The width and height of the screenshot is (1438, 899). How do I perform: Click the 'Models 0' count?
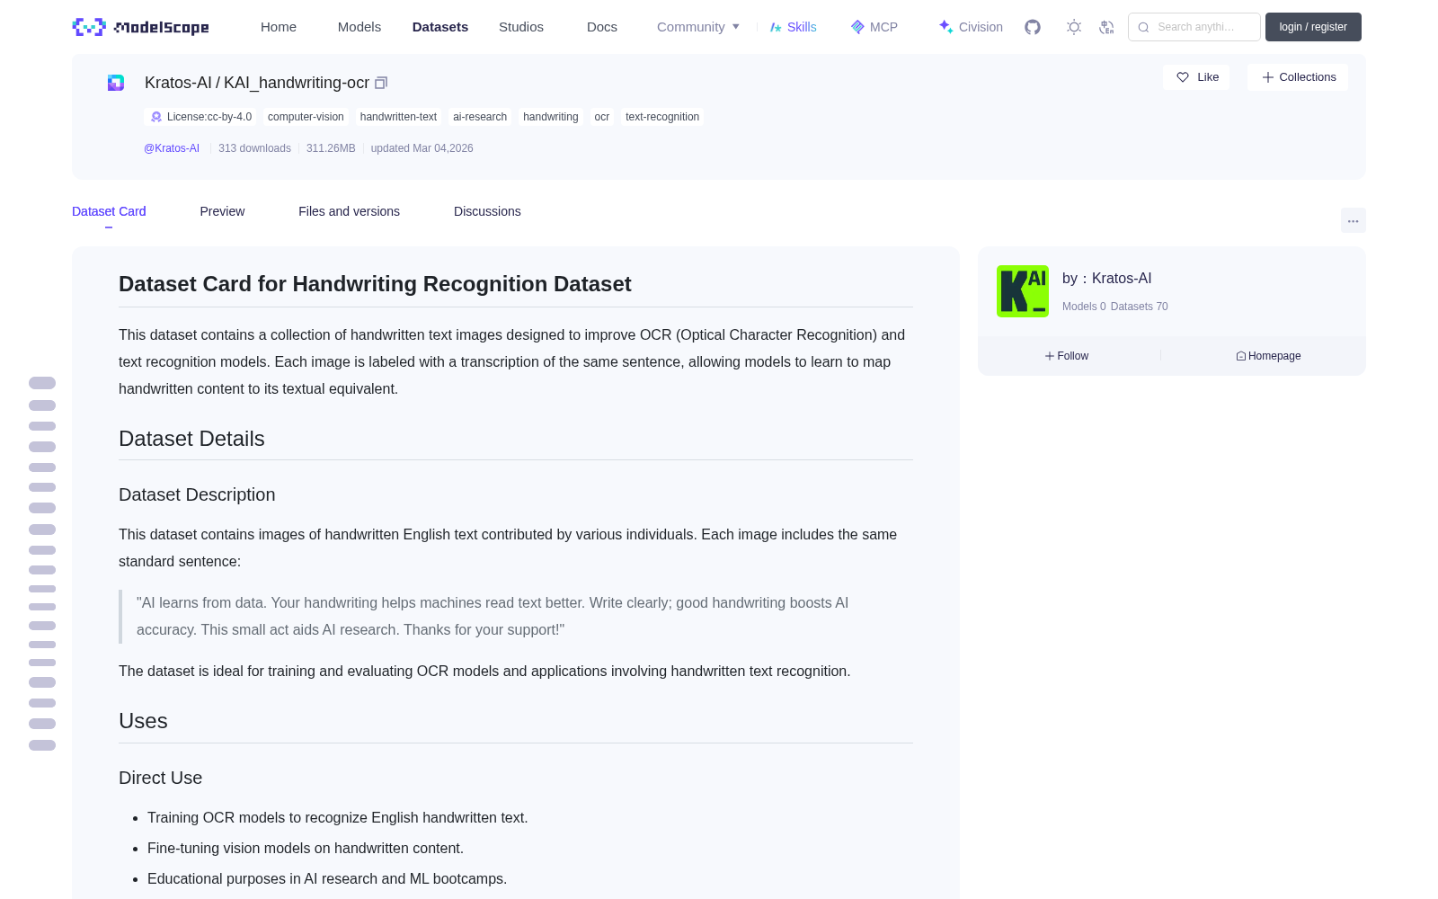pos(1084,307)
